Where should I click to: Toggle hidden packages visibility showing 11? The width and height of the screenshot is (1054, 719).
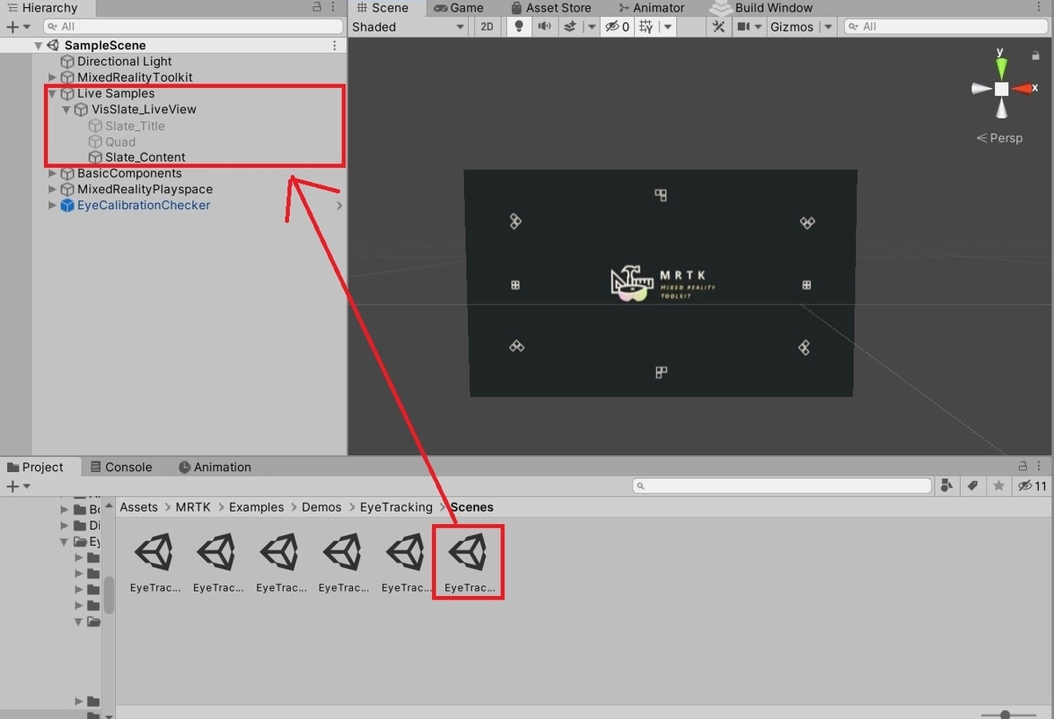[x=1033, y=486]
